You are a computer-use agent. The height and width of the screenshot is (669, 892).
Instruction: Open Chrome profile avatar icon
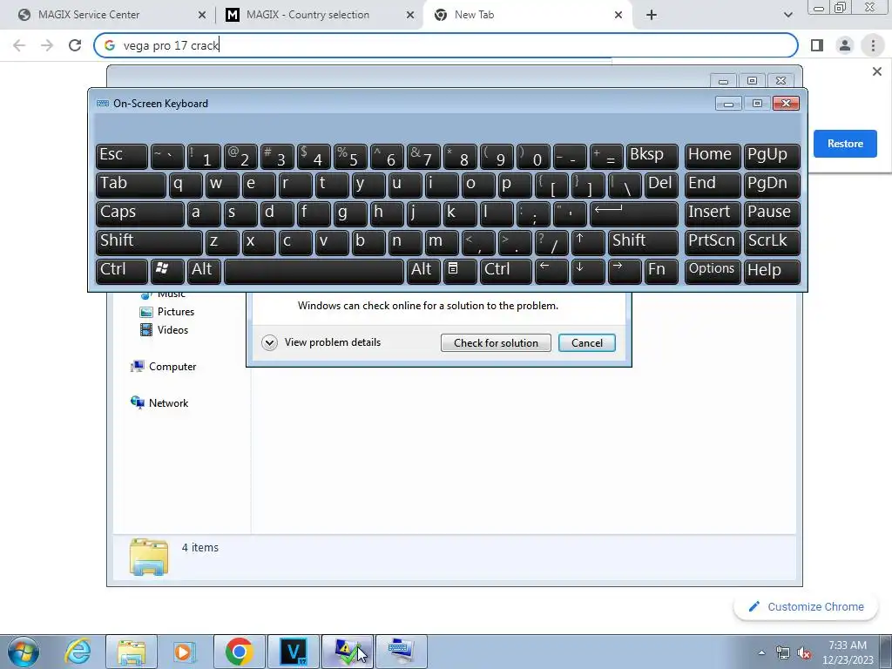point(845,45)
